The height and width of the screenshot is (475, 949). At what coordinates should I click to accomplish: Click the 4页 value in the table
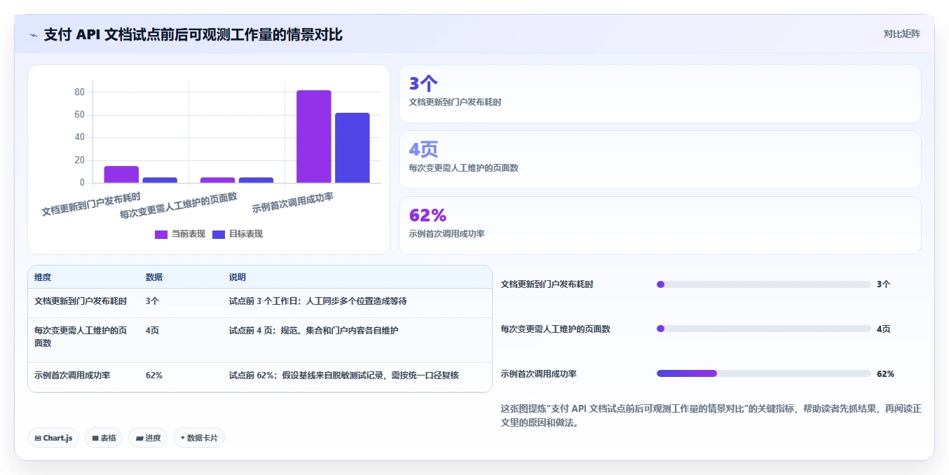[152, 331]
